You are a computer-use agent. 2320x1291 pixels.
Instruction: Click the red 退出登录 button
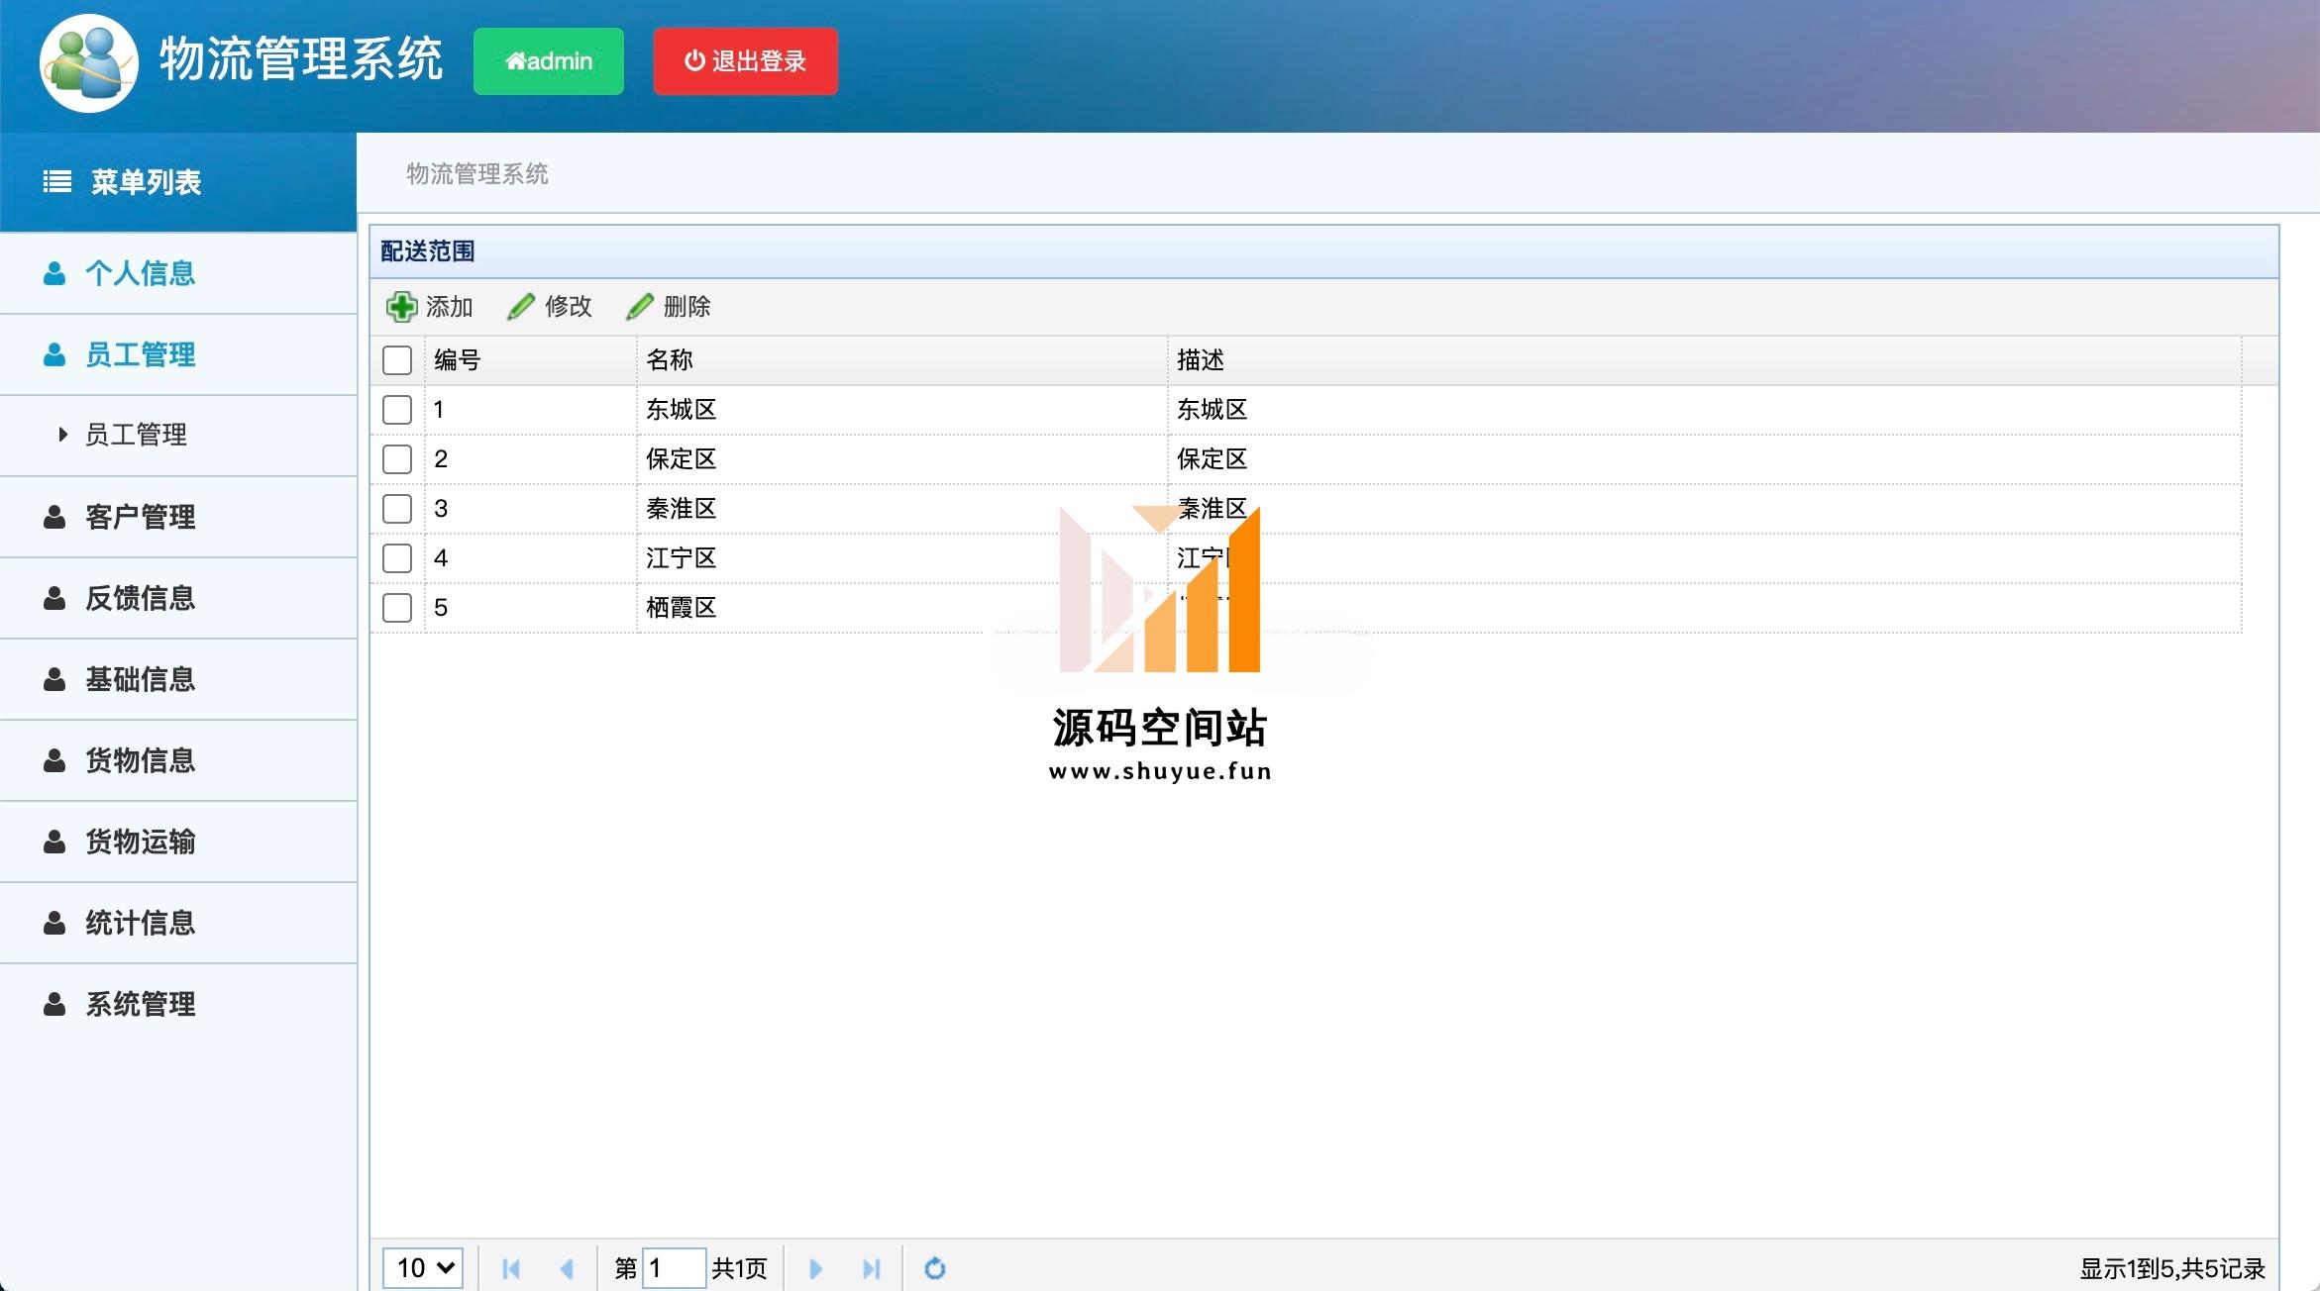coord(745,61)
